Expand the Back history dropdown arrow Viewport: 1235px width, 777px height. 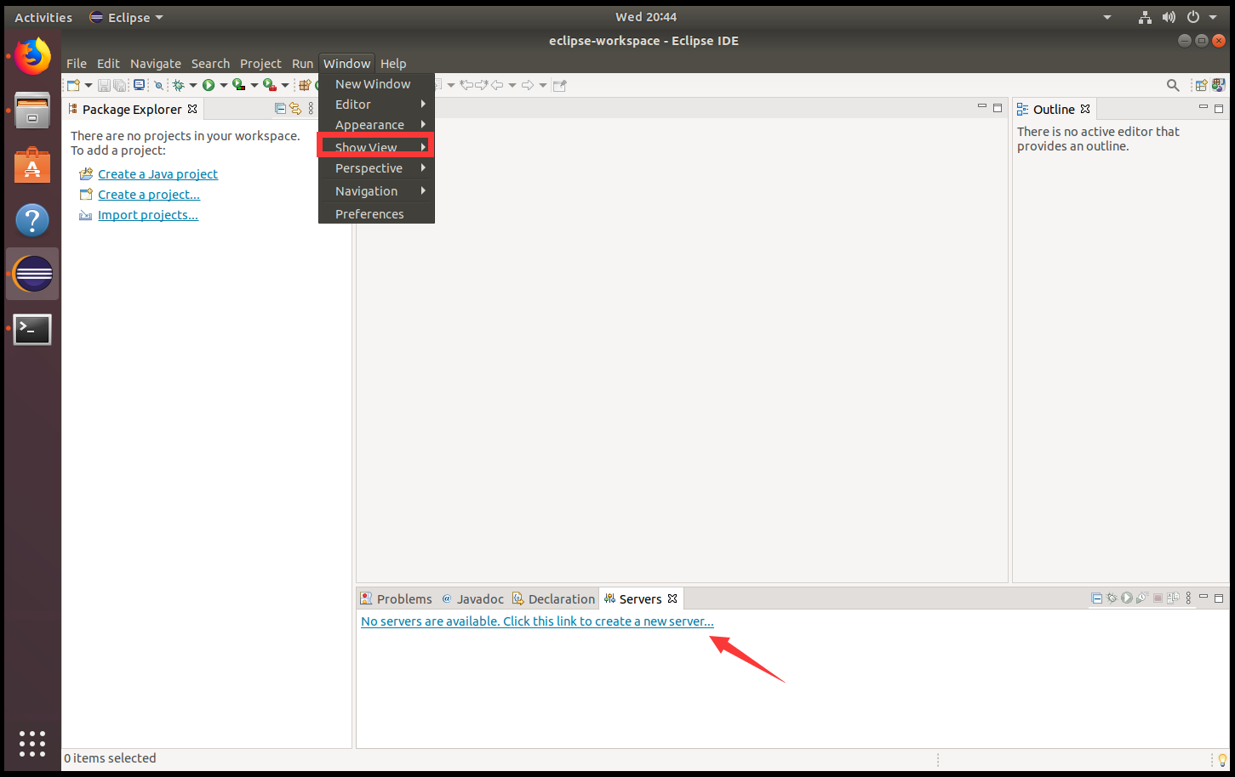click(x=512, y=85)
